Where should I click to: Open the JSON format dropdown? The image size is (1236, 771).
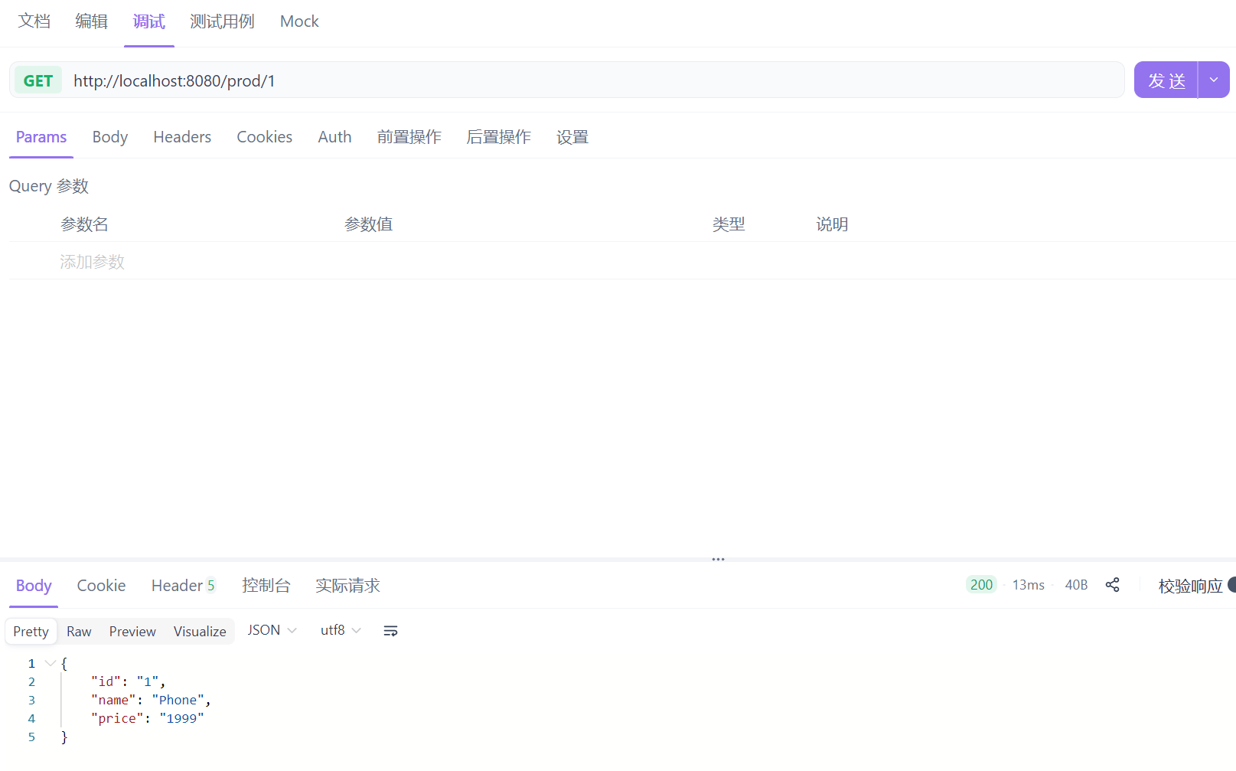coord(272,630)
